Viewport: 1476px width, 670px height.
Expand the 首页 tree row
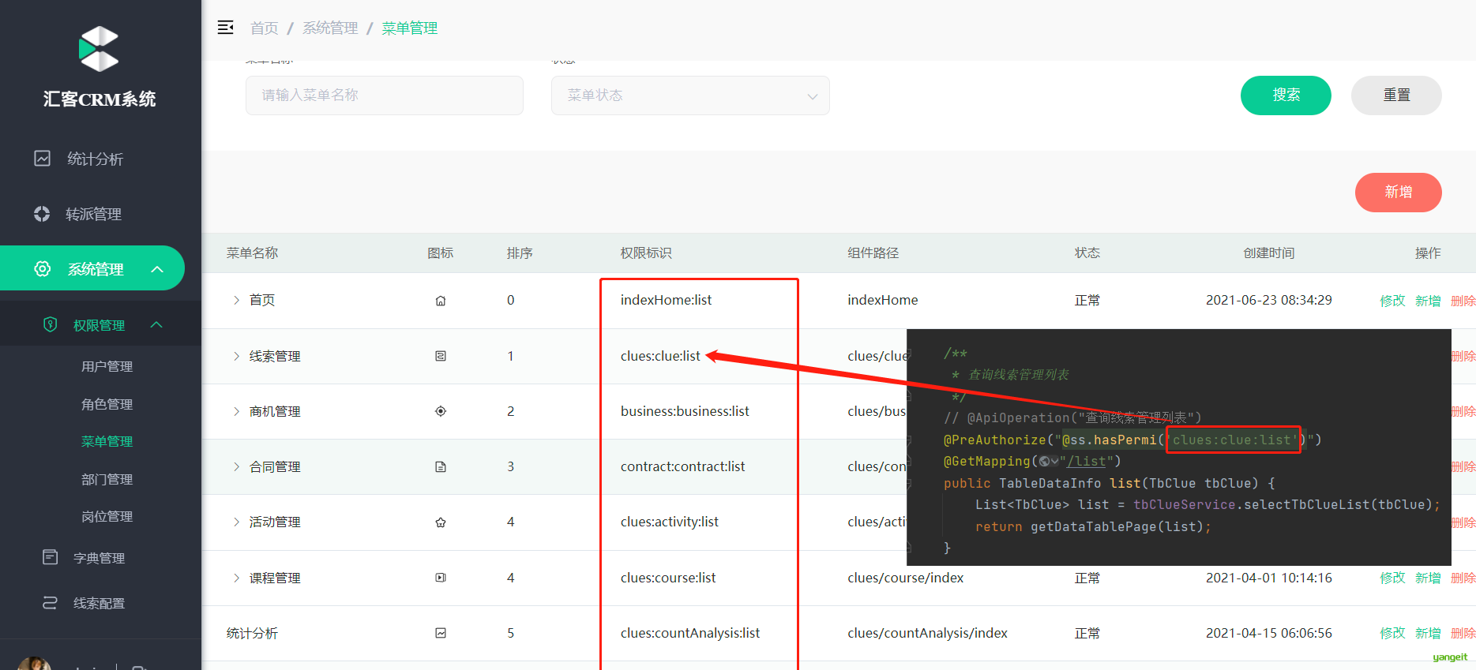tap(236, 300)
